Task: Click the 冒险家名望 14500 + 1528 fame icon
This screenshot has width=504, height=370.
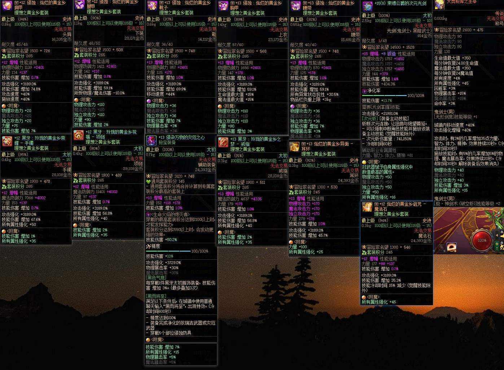Action: pos(364,47)
